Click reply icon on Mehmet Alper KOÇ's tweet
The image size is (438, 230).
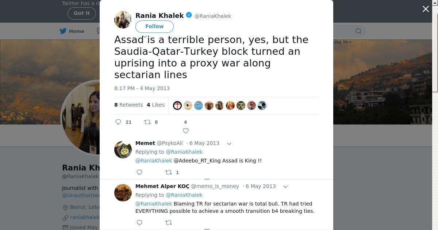tap(139, 223)
